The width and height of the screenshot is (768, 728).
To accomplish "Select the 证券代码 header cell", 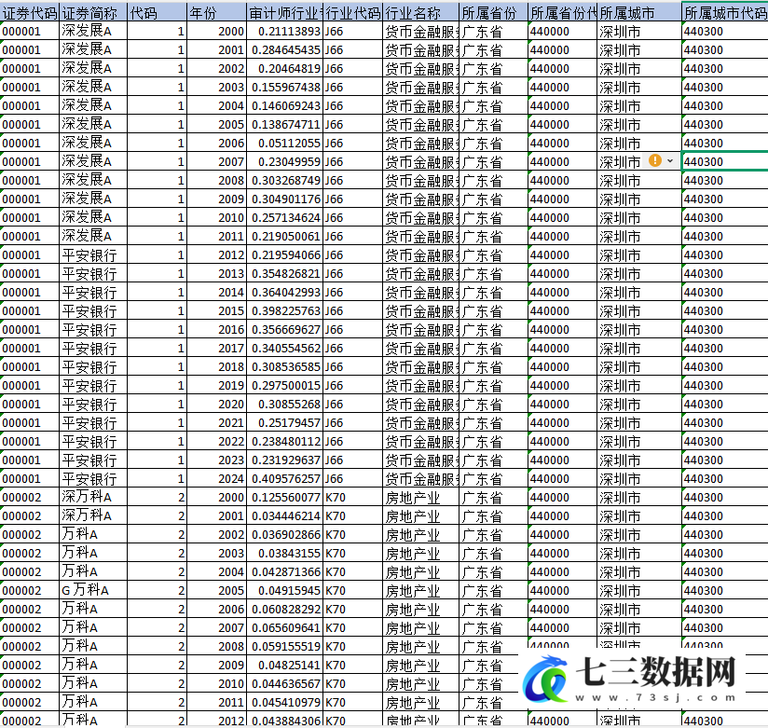I will (x=30, y=13).
